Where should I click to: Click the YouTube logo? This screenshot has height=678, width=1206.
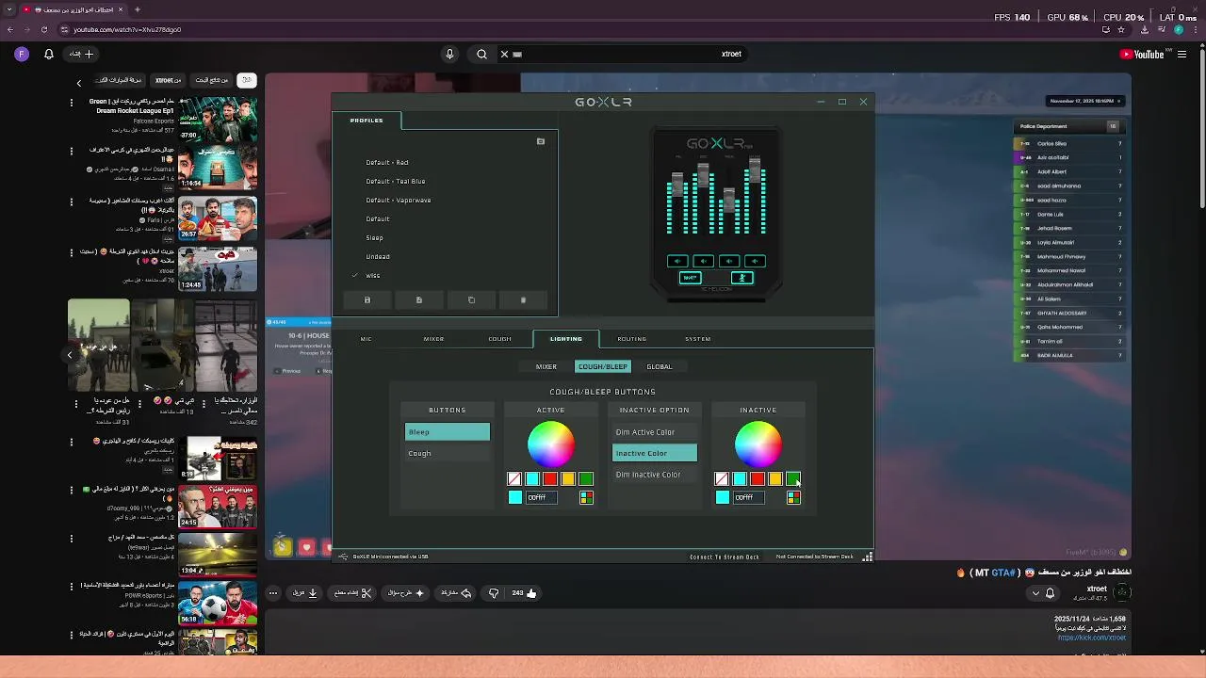pyautogui.click(x=1142, y=54)
